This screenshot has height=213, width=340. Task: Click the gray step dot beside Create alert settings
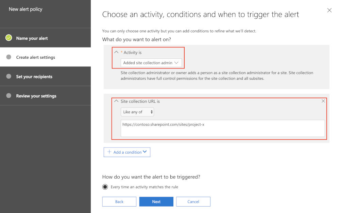click(x=9, y=57)
